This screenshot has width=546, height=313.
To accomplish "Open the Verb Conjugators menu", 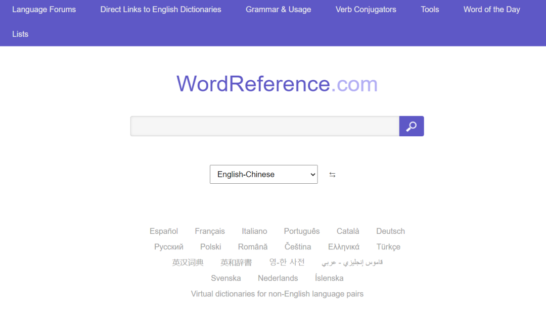I will point(366,10).
